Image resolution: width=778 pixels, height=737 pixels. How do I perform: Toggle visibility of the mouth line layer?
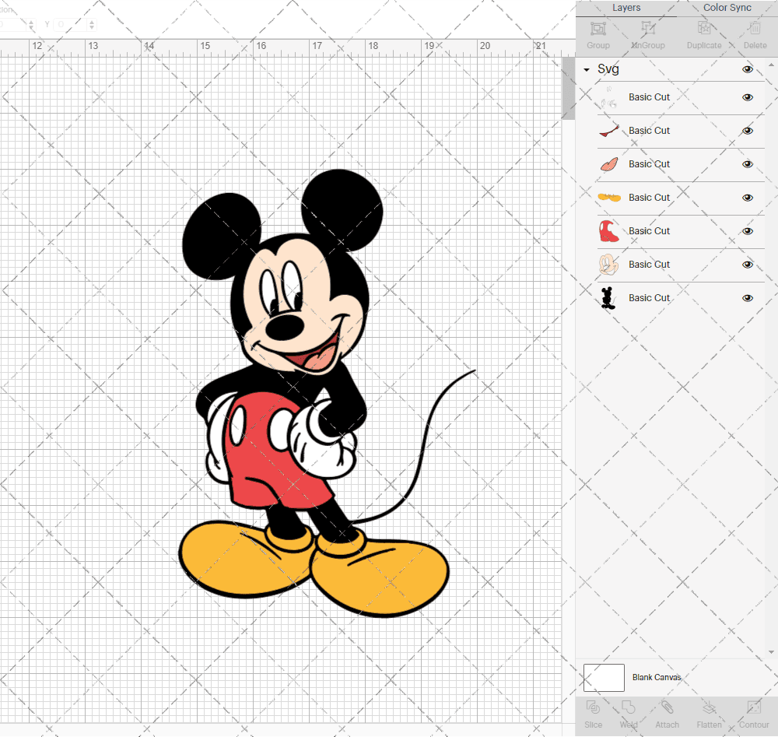747,131
